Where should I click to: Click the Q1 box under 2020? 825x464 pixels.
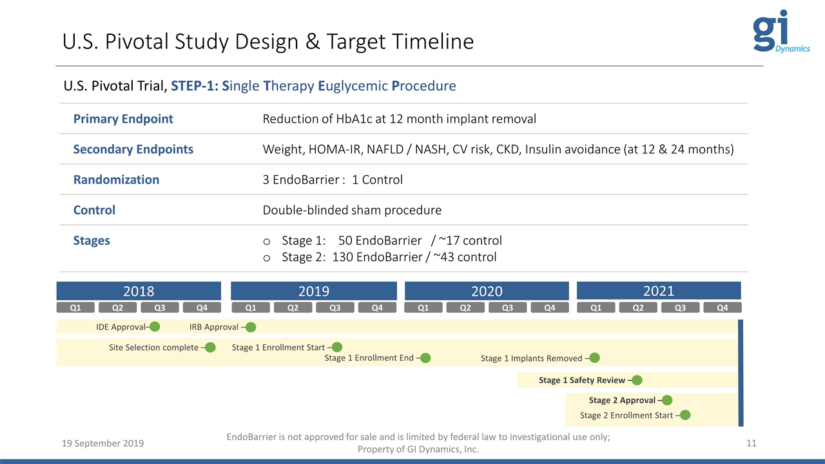coord(423,308)
